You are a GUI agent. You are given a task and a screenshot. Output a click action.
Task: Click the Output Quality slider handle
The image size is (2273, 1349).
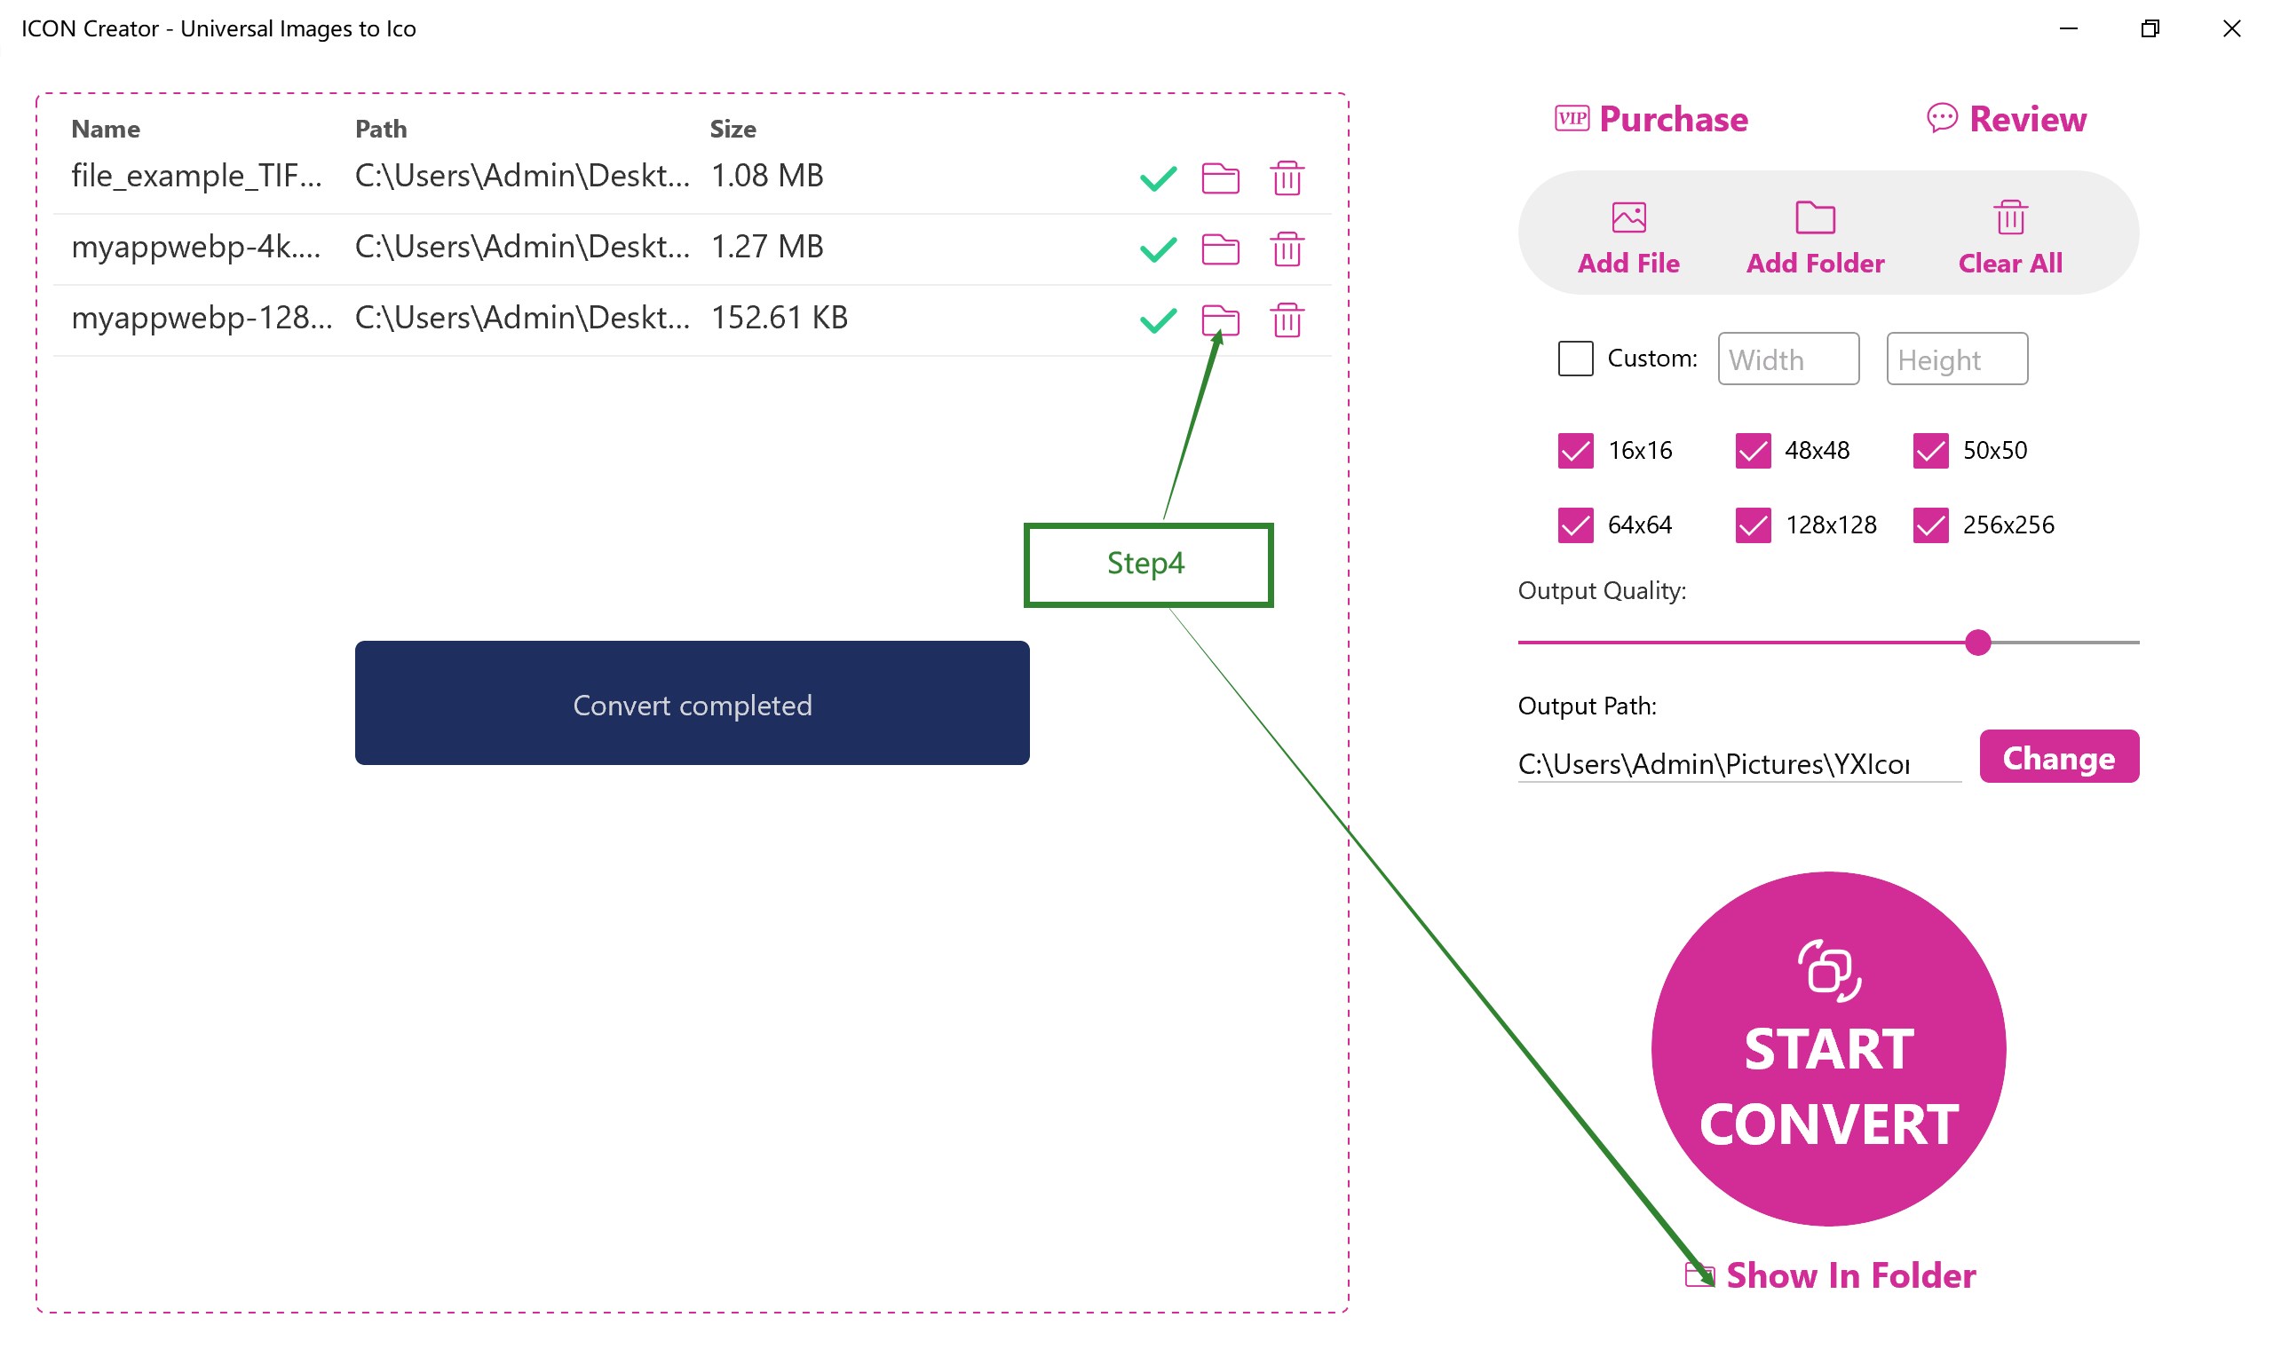(x=1977, y=643)
